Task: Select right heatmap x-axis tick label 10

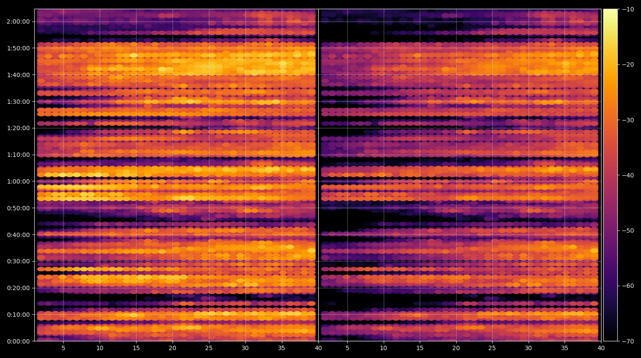Action: 383,348
